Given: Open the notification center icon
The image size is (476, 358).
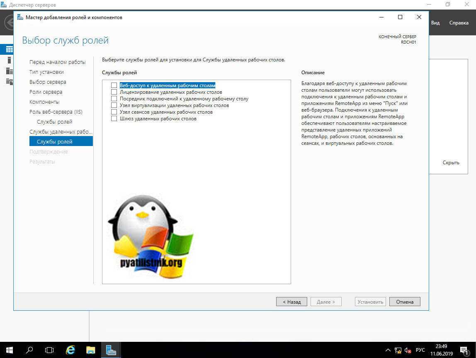Looking at the screenshot, I should point(464,350).
